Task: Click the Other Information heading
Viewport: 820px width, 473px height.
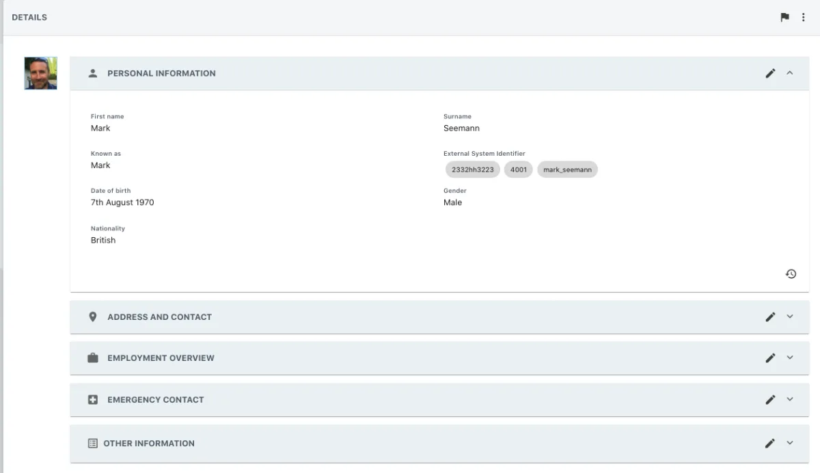Action: (149, 443)
